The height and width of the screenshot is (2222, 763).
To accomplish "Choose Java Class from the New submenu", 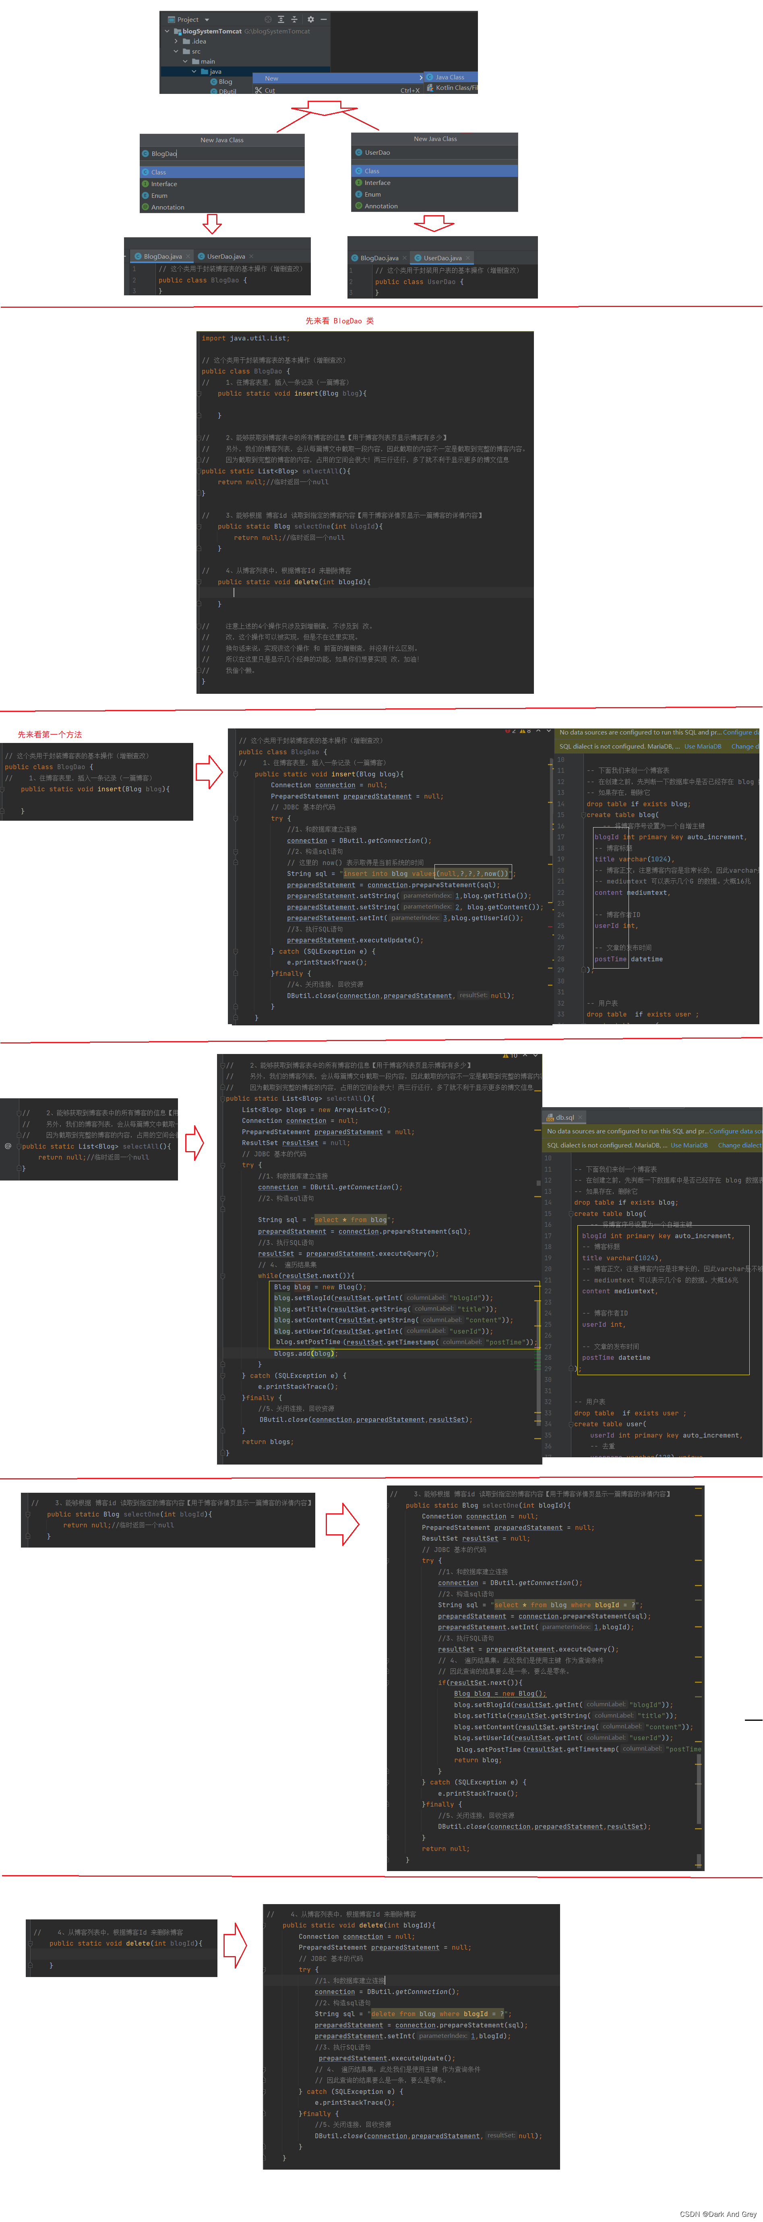I will (x=451, y=77).
